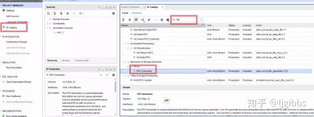Click the green Run Synthesis play icon
Image resolution: width=314 pixels, height=117 pixels.
(x=4, y=96)
